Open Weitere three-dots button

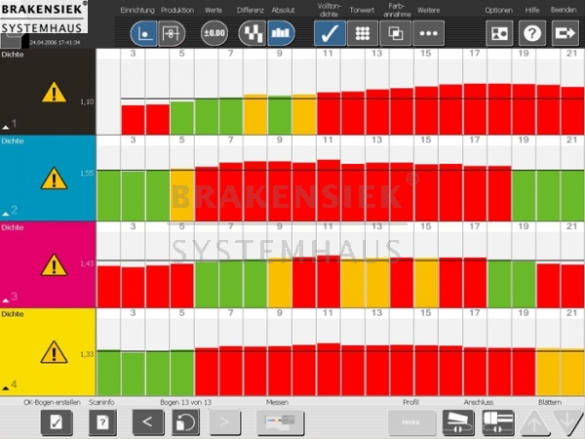click(x=428, y=33)
